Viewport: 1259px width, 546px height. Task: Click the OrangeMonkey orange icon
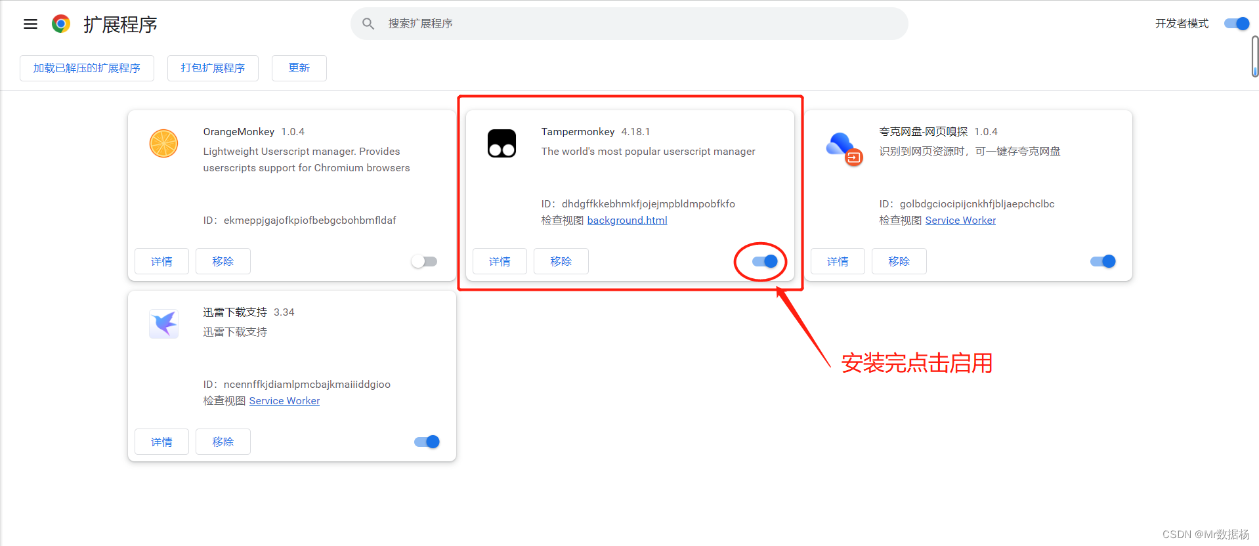[x=163, y=144]
